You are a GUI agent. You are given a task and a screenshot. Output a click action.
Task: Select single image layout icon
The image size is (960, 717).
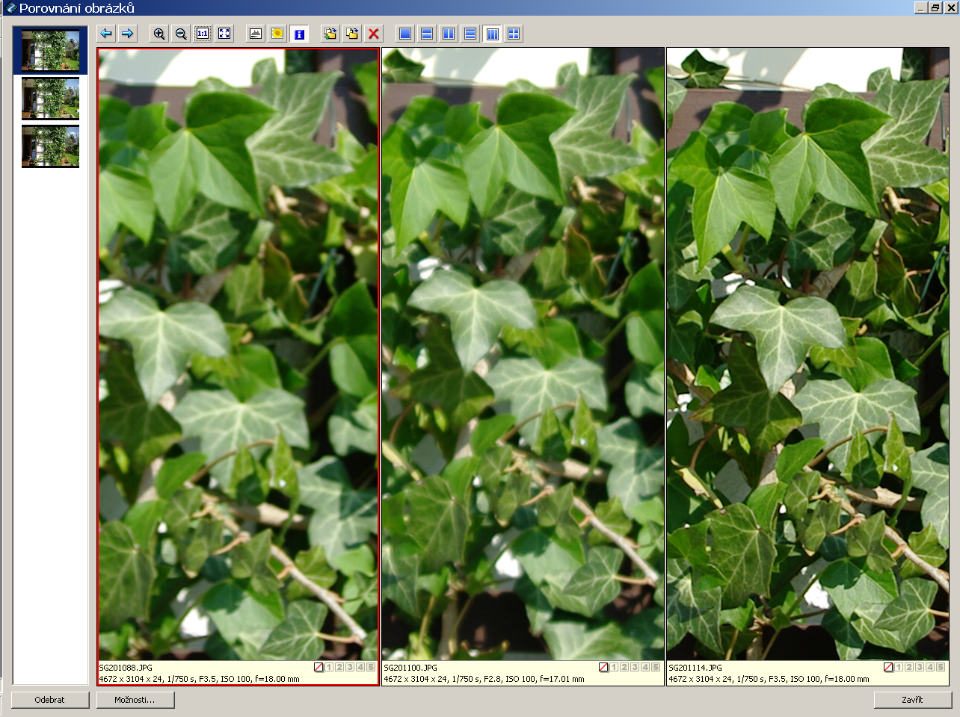tap(405, 34)
